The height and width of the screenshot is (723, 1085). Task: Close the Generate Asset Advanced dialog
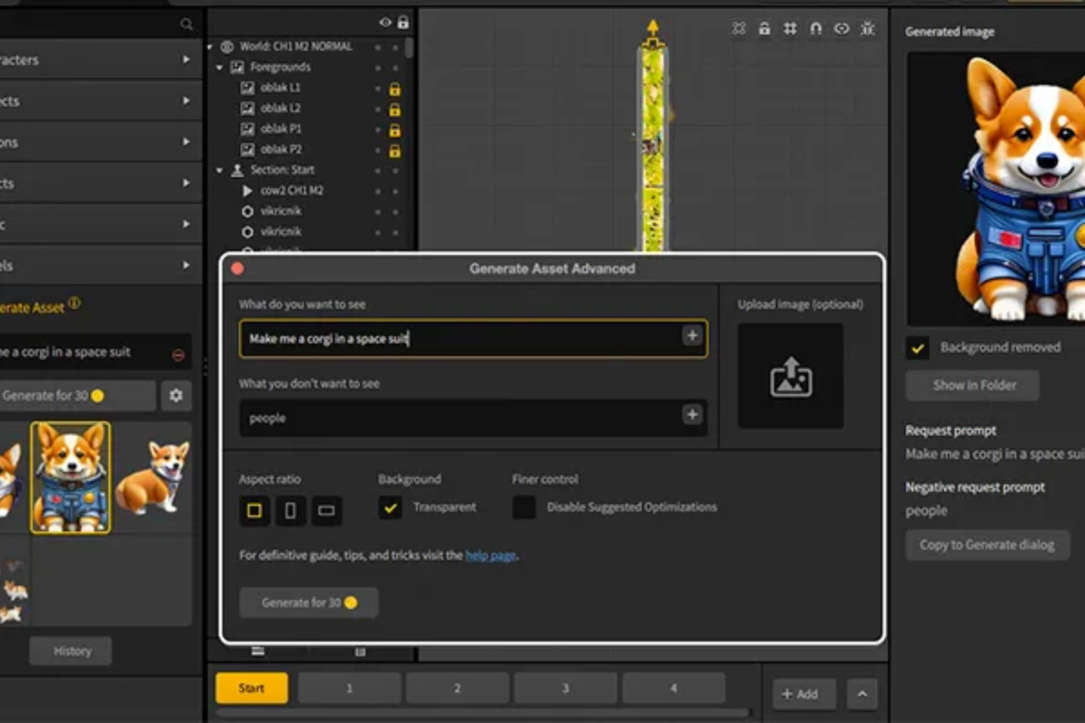coord(238,268)
